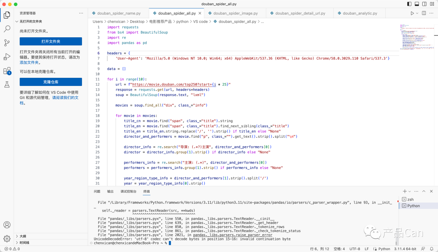Click the 克隆仓库 button
Screen dimensions: 438x252
51,82
